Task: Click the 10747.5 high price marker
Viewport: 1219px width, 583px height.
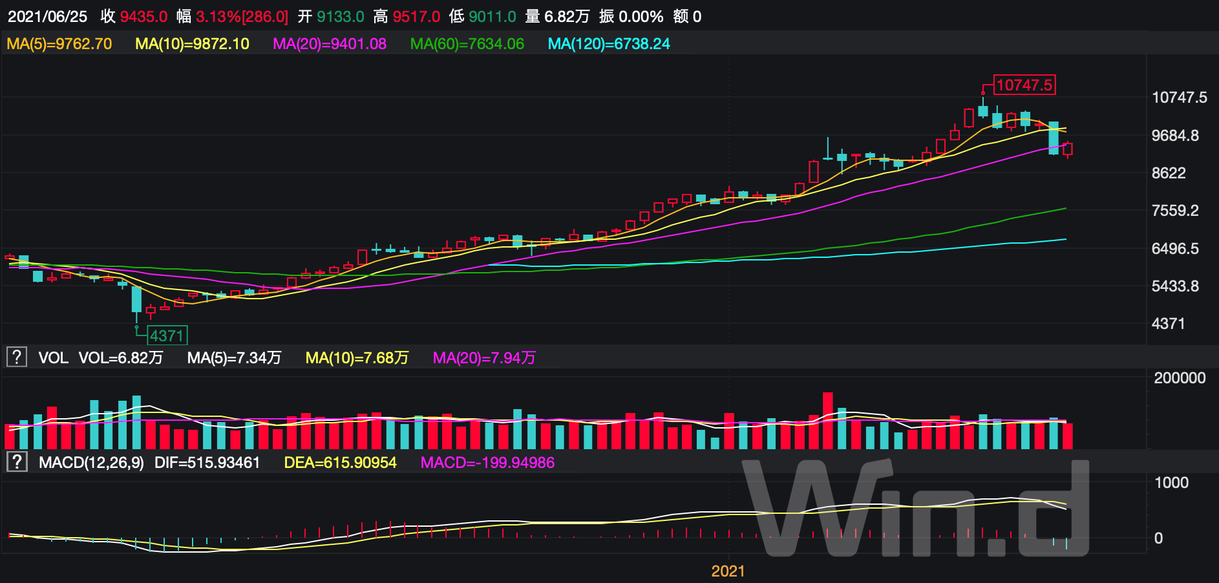Action: coord(1024,84)
